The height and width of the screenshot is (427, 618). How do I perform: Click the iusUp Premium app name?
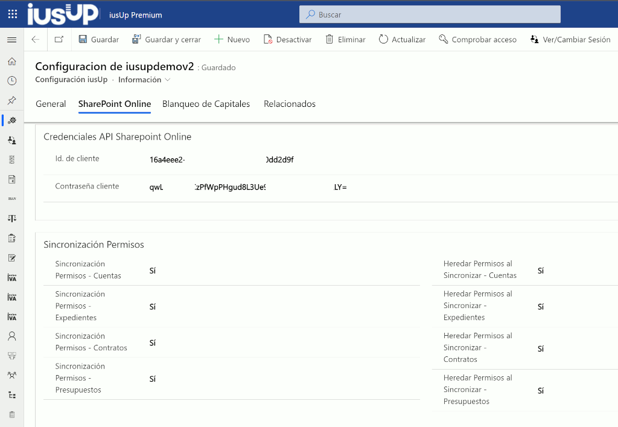tap(136, 15)
